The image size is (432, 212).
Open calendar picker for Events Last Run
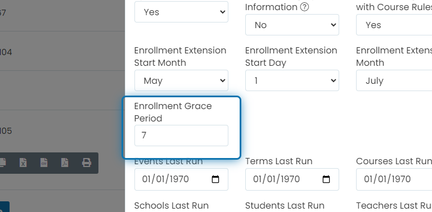215,179
